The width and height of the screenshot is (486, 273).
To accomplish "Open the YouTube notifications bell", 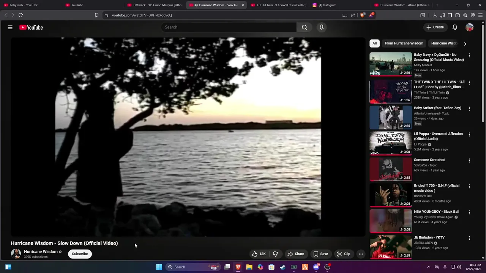I will click(455, 27).
